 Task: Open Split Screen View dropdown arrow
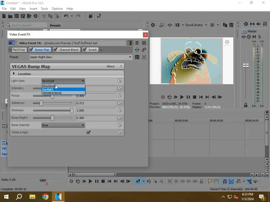pyautogui.click(x=183, y=25)
